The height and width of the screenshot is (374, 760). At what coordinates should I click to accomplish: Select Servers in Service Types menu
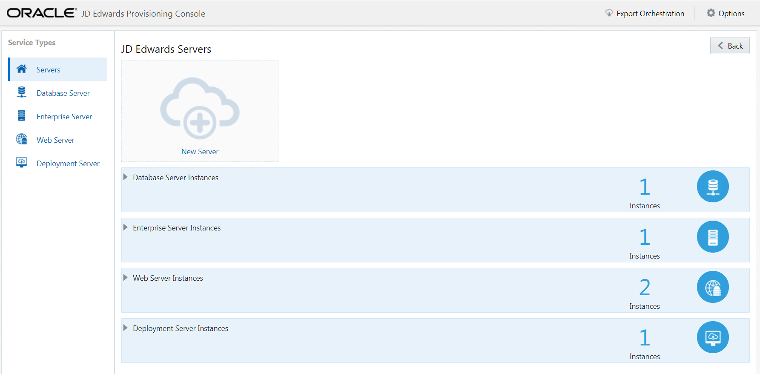tap(58, 69)
